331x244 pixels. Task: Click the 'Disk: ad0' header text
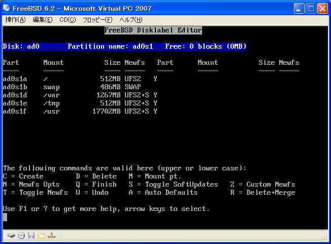[21, 46]
